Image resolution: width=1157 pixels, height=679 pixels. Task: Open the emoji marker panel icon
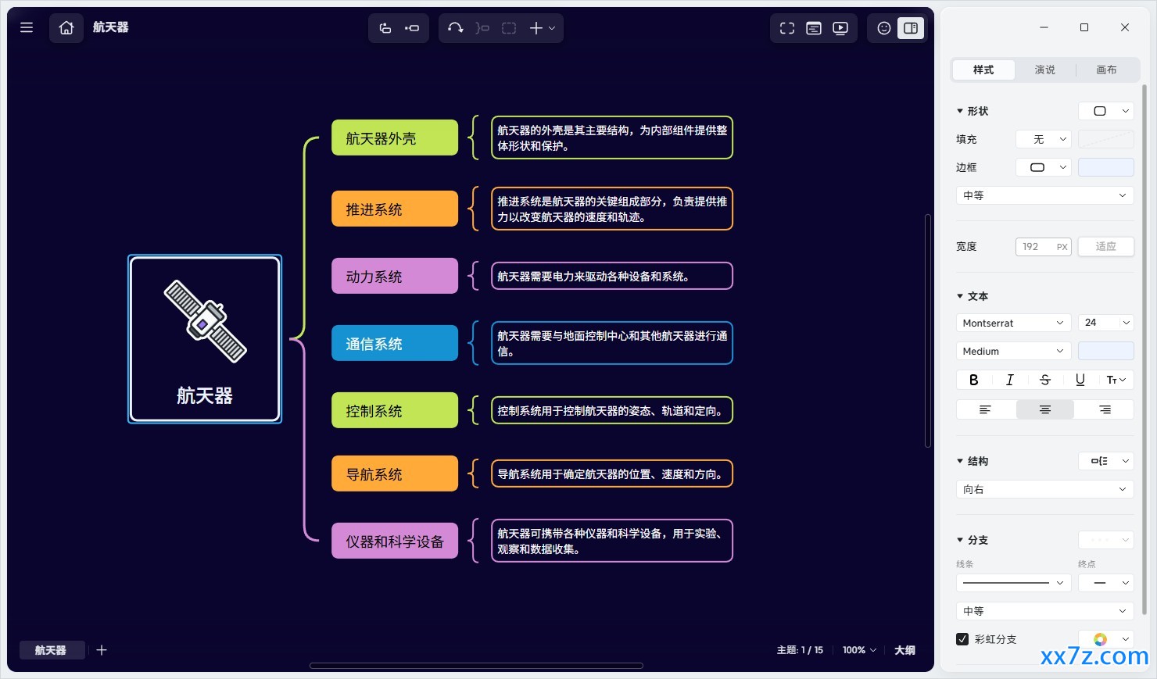[x=884, y=28]
